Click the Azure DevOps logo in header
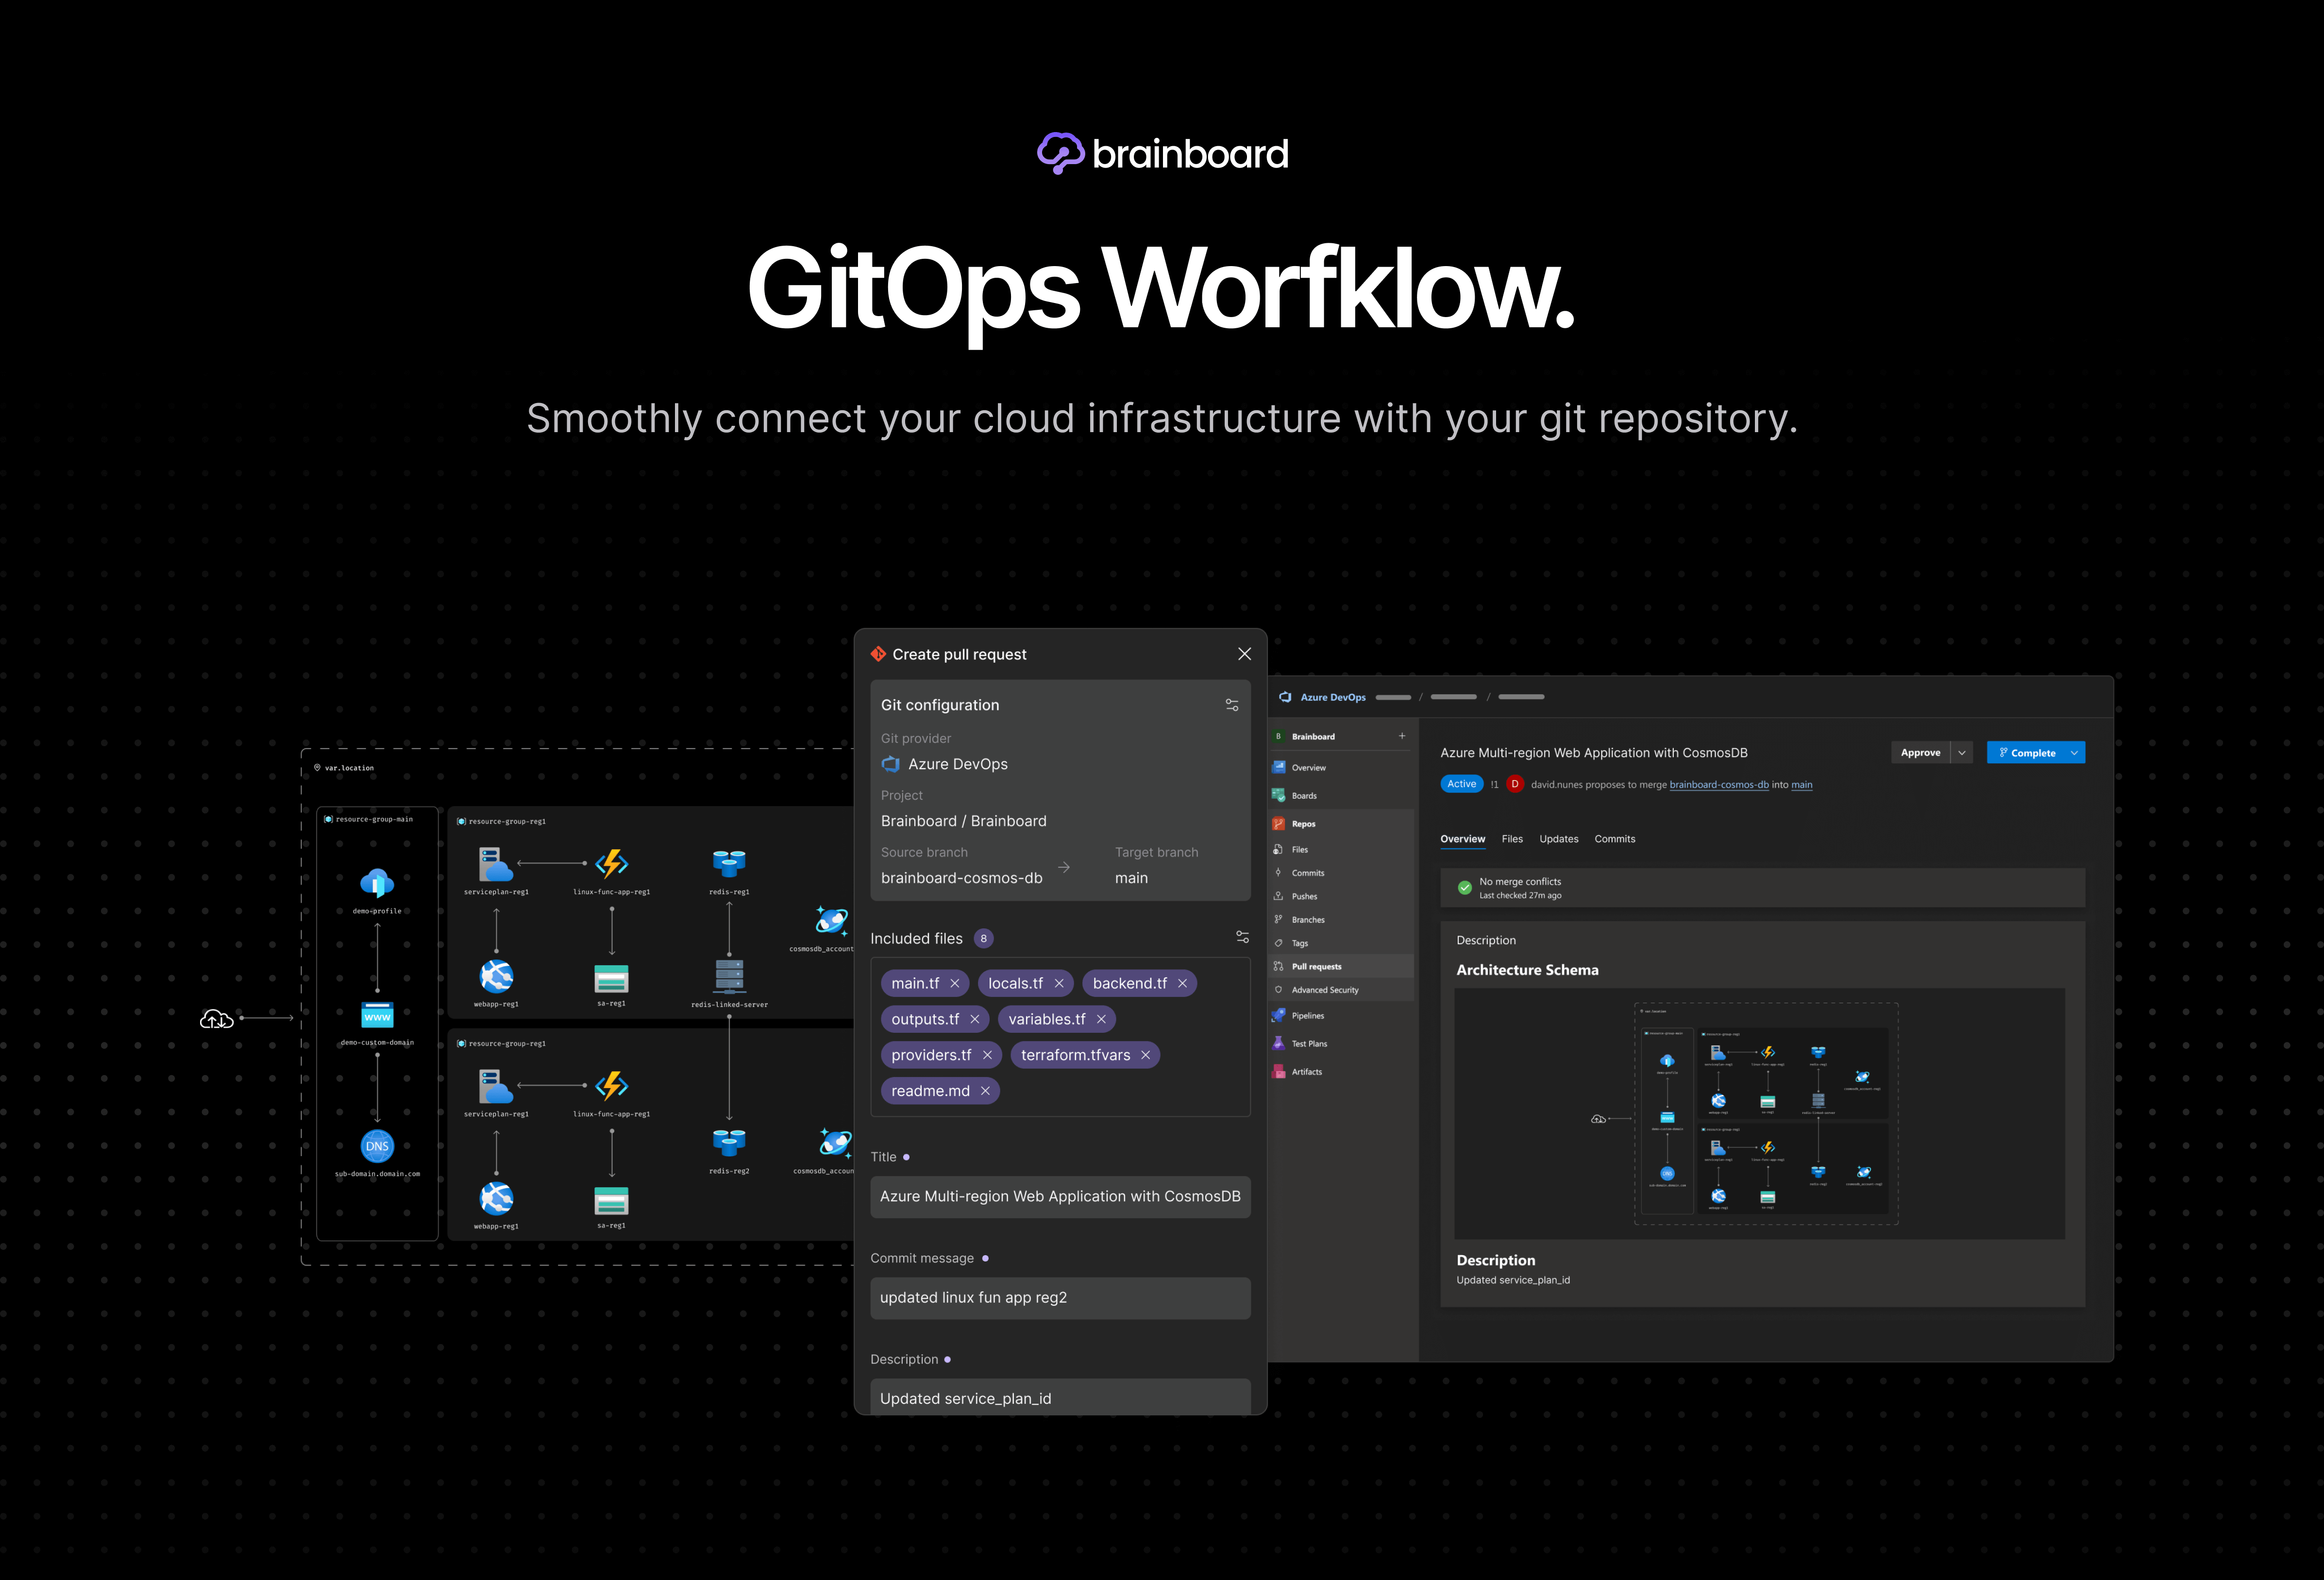The image size is (2324, 1580). point(1285,697)
